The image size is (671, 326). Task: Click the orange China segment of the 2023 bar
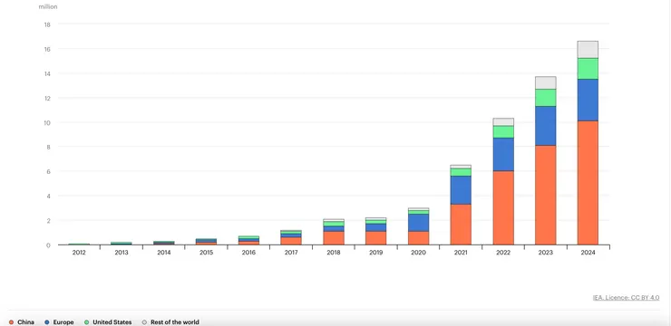[x=546, y=195]
